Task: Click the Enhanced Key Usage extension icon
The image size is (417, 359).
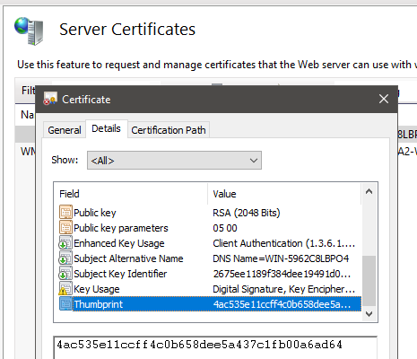Action: coord(65,243)
